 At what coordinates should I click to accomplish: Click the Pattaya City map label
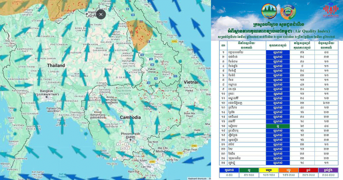[x=54, y=109]
